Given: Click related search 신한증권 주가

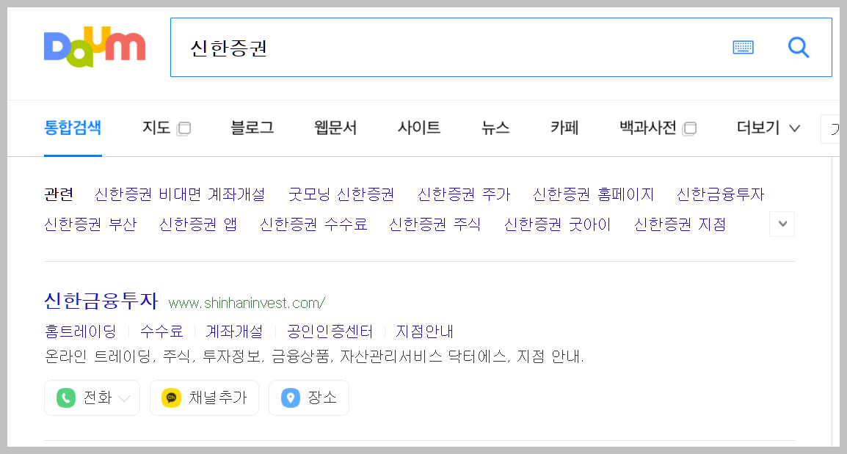Looking at the screenshot, I should point(464,194).
